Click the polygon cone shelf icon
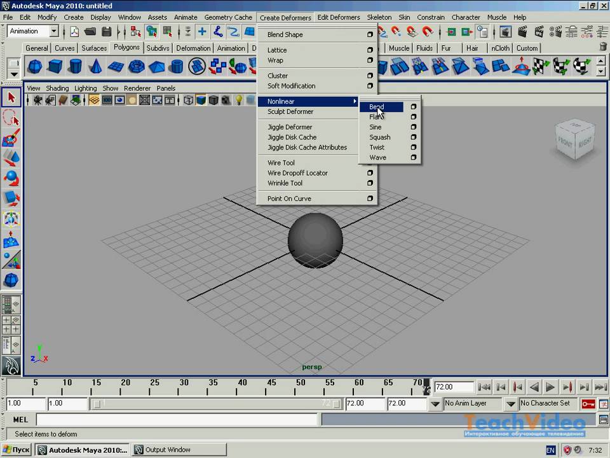Viewport: 610px width, 458px height. point(95,66)
